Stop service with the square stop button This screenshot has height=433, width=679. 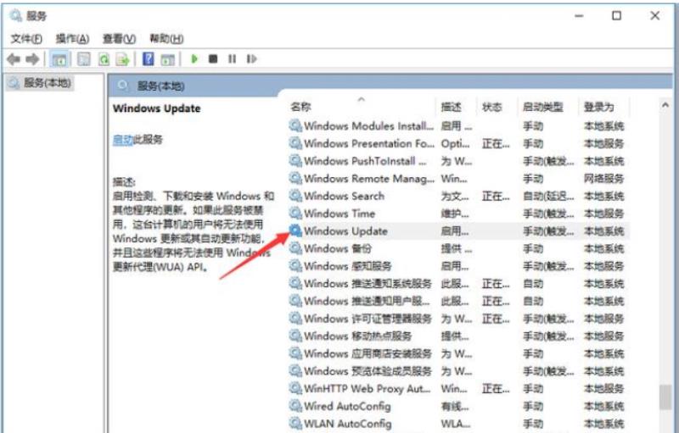click(213, 58)
